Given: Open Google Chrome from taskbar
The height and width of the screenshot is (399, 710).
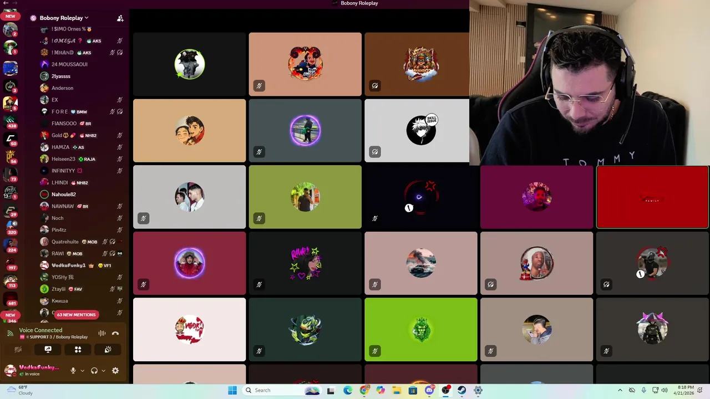Looking at the screenshot, I should pos(364,390).
